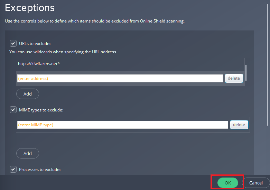This screenshot has height=190, width=270.
Task: Click the URL list's vertical scrollbar
Action: pyautogui.click(x=246, y=73)
